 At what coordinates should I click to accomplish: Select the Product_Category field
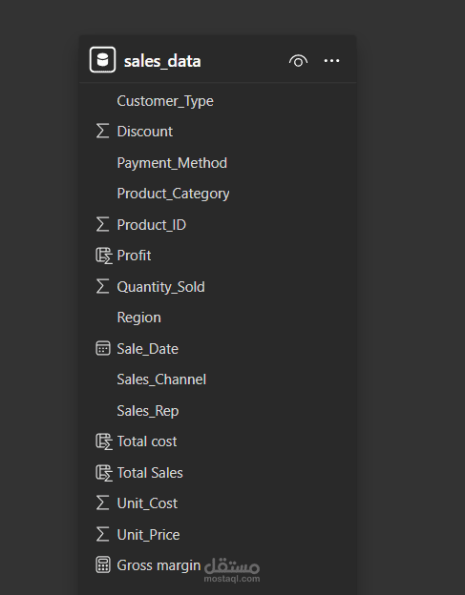click(x=173, y=194)
